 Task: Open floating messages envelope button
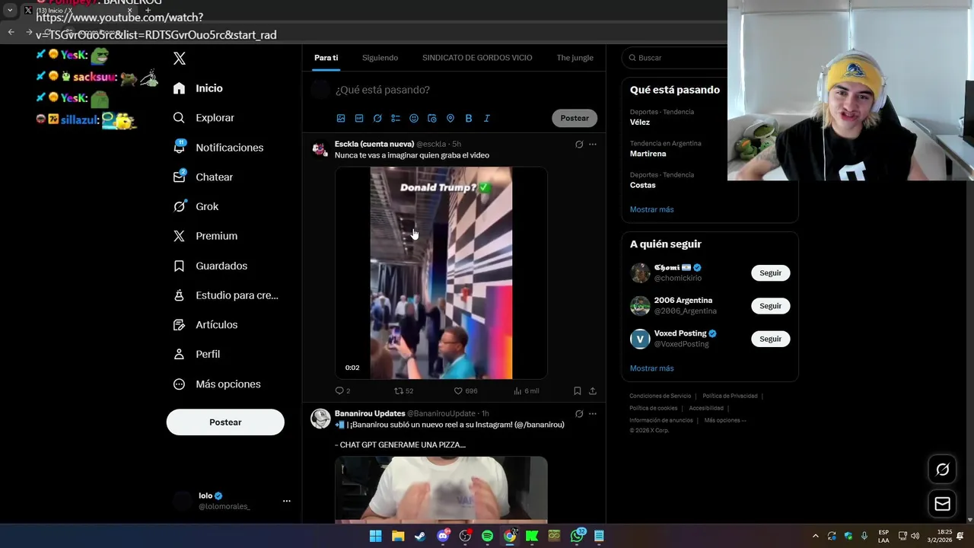click(942, 504)
